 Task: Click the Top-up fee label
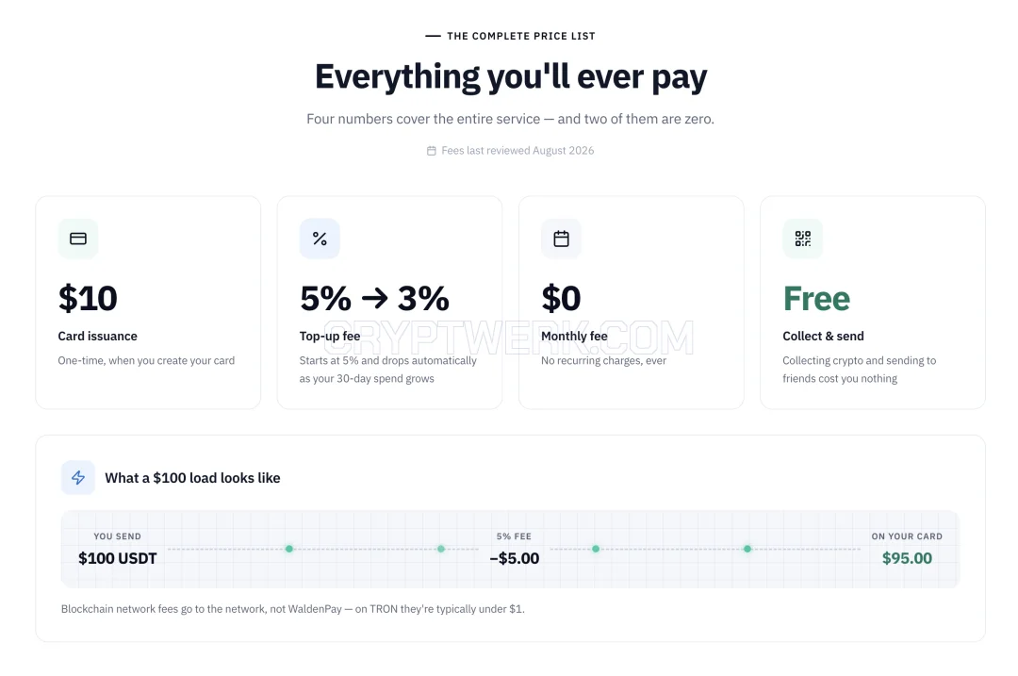coord(330,337)
